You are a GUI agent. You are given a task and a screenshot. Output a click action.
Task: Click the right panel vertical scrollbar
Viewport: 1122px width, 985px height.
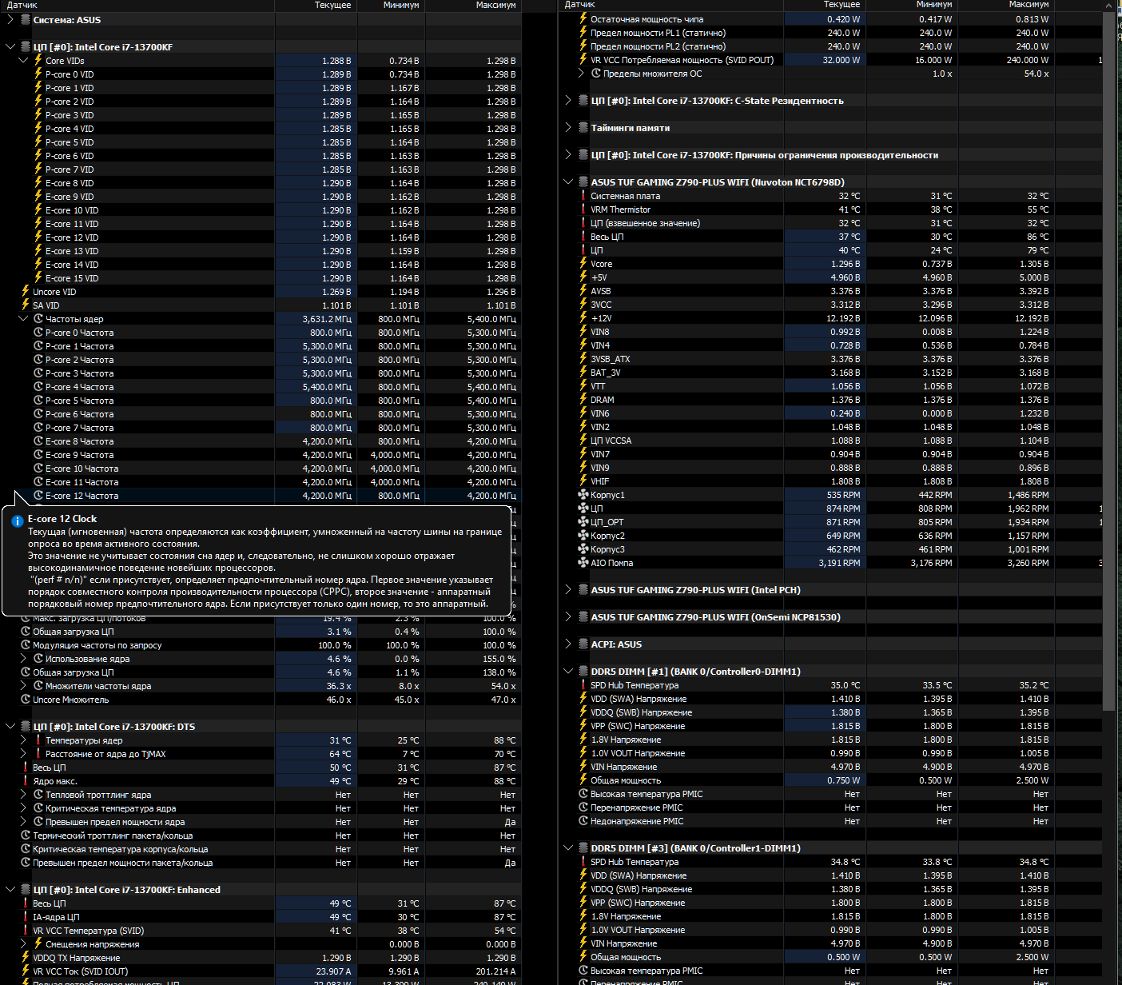coord(1109,360)
